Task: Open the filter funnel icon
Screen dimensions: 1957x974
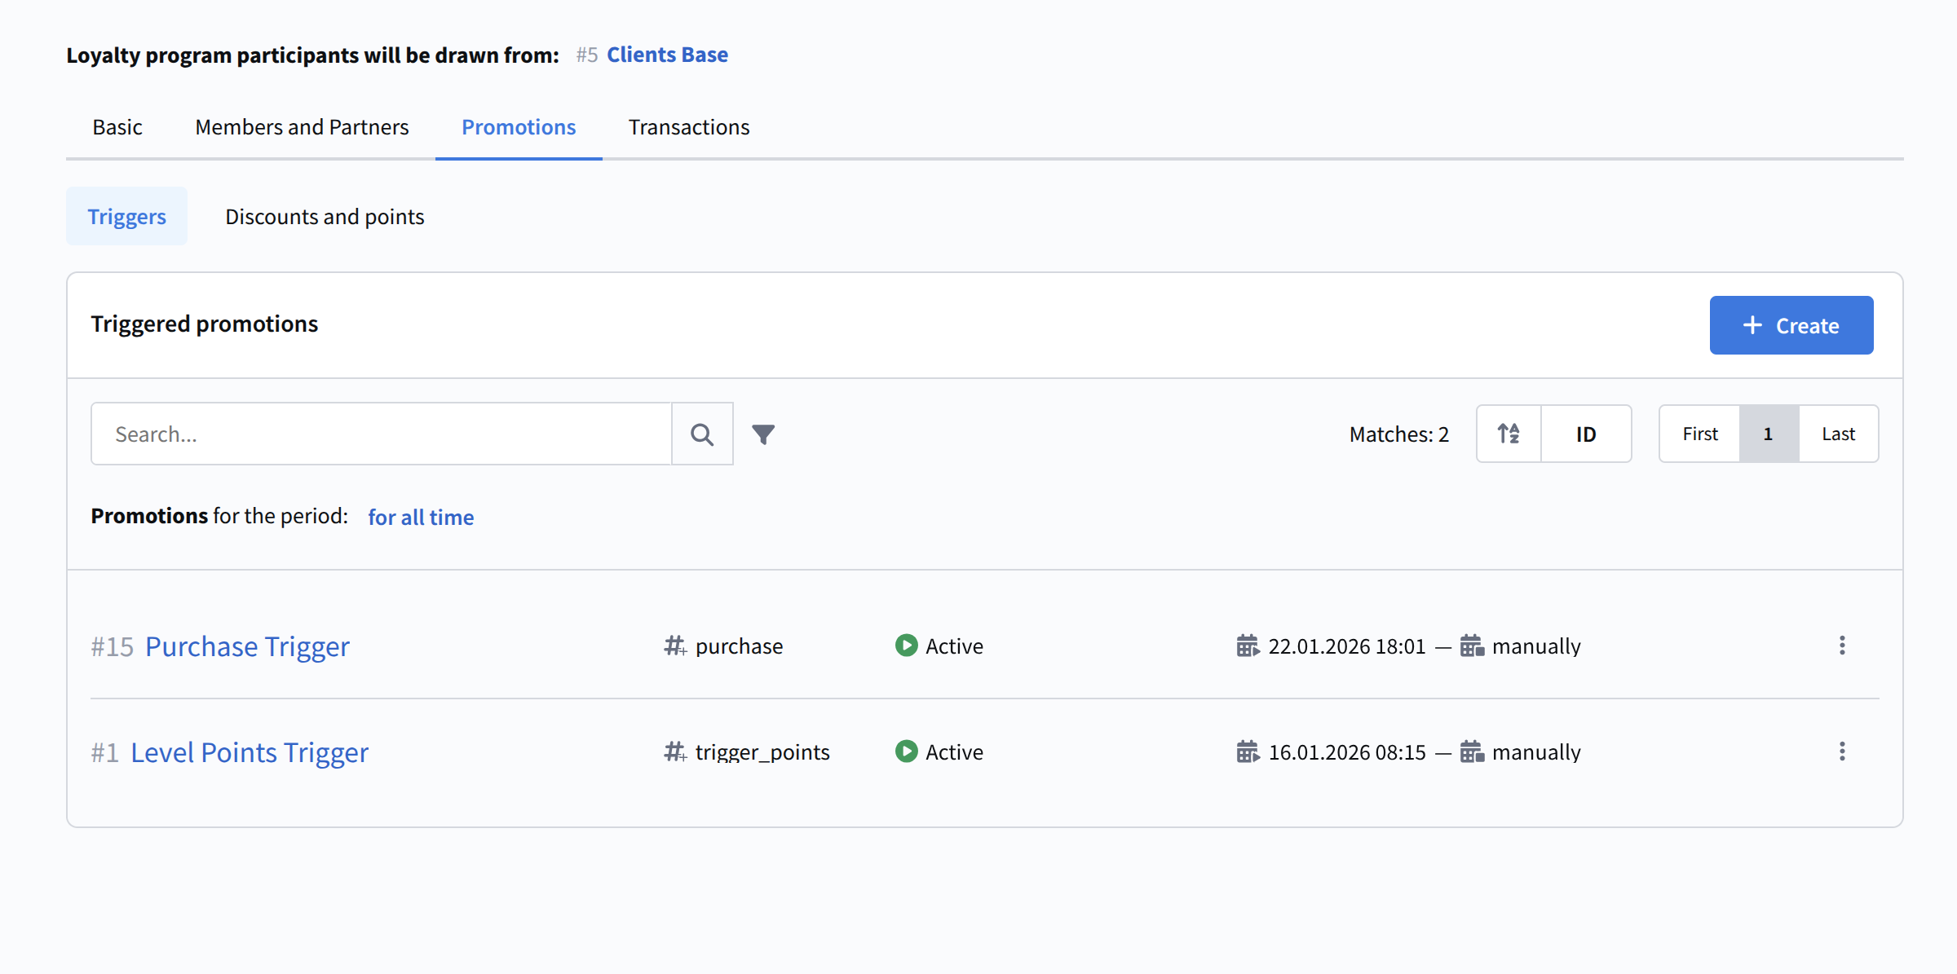Action: click(x=763, y=434)
